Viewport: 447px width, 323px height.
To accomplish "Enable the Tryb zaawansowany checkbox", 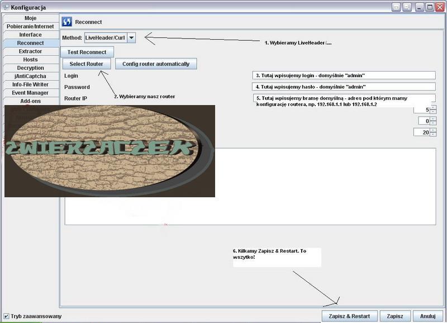I will click(6, 316).
